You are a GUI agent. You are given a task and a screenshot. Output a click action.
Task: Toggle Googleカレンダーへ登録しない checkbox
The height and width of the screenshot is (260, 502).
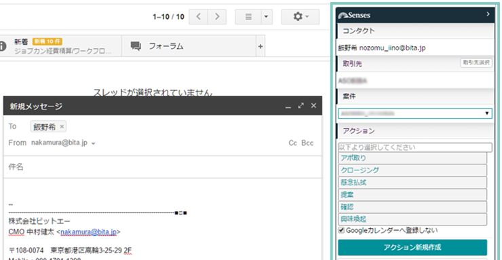click(x=341, y=230)
